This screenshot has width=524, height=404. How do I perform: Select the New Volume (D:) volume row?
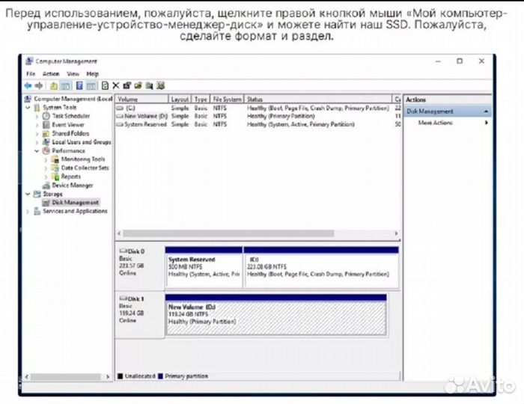tap(258, 116)
